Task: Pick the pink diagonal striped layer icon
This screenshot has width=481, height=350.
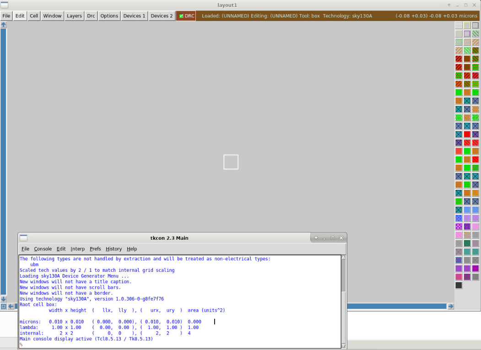Action: pos(459,235)
